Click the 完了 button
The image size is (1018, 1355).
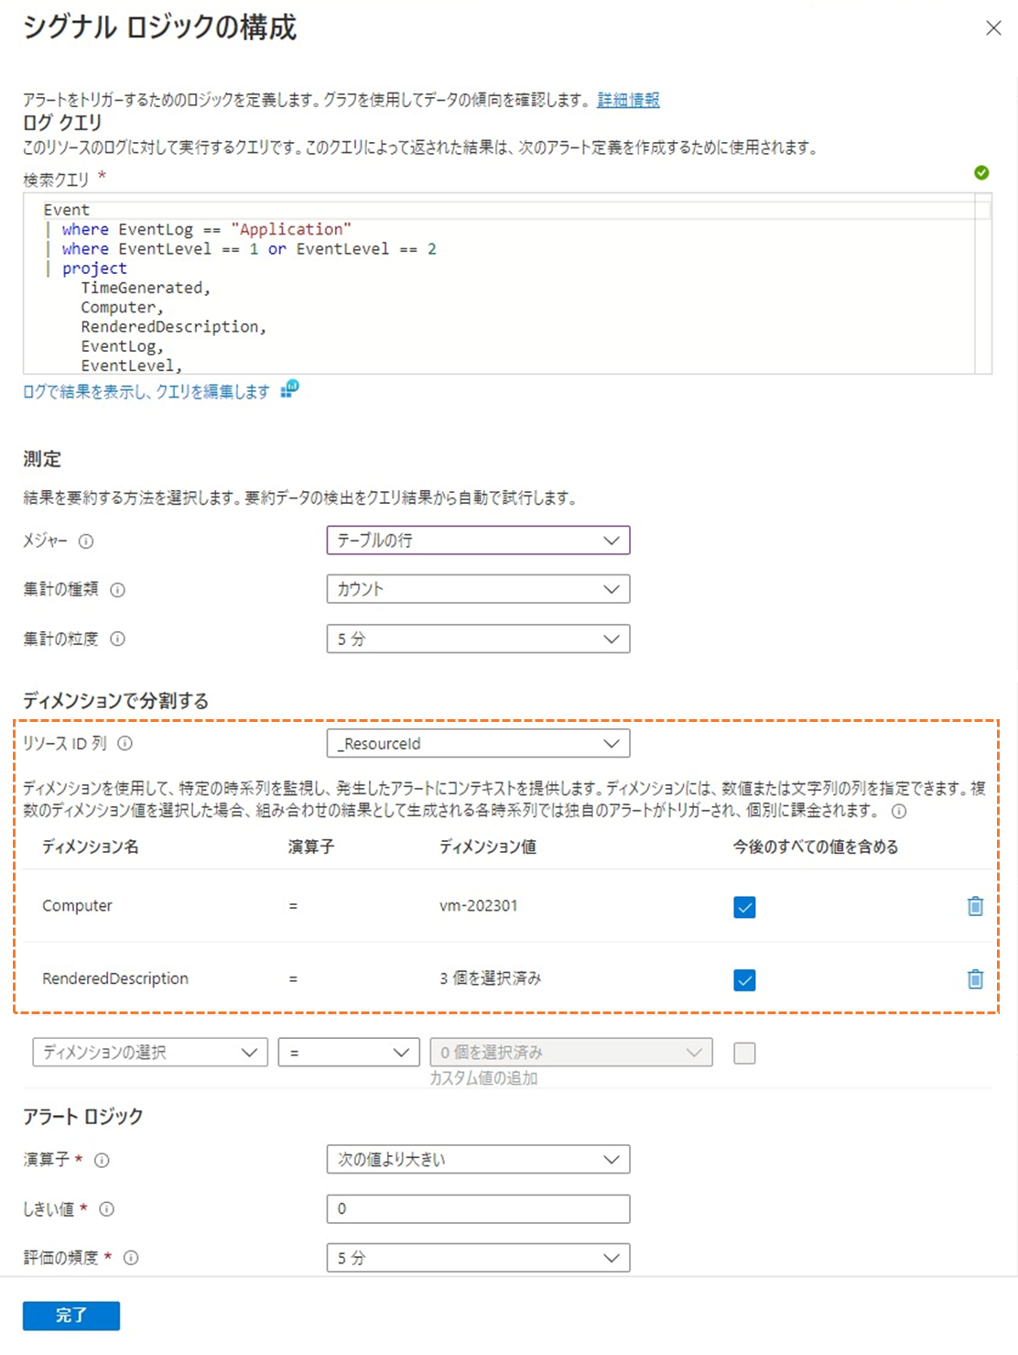click(x=71, y=1316)
